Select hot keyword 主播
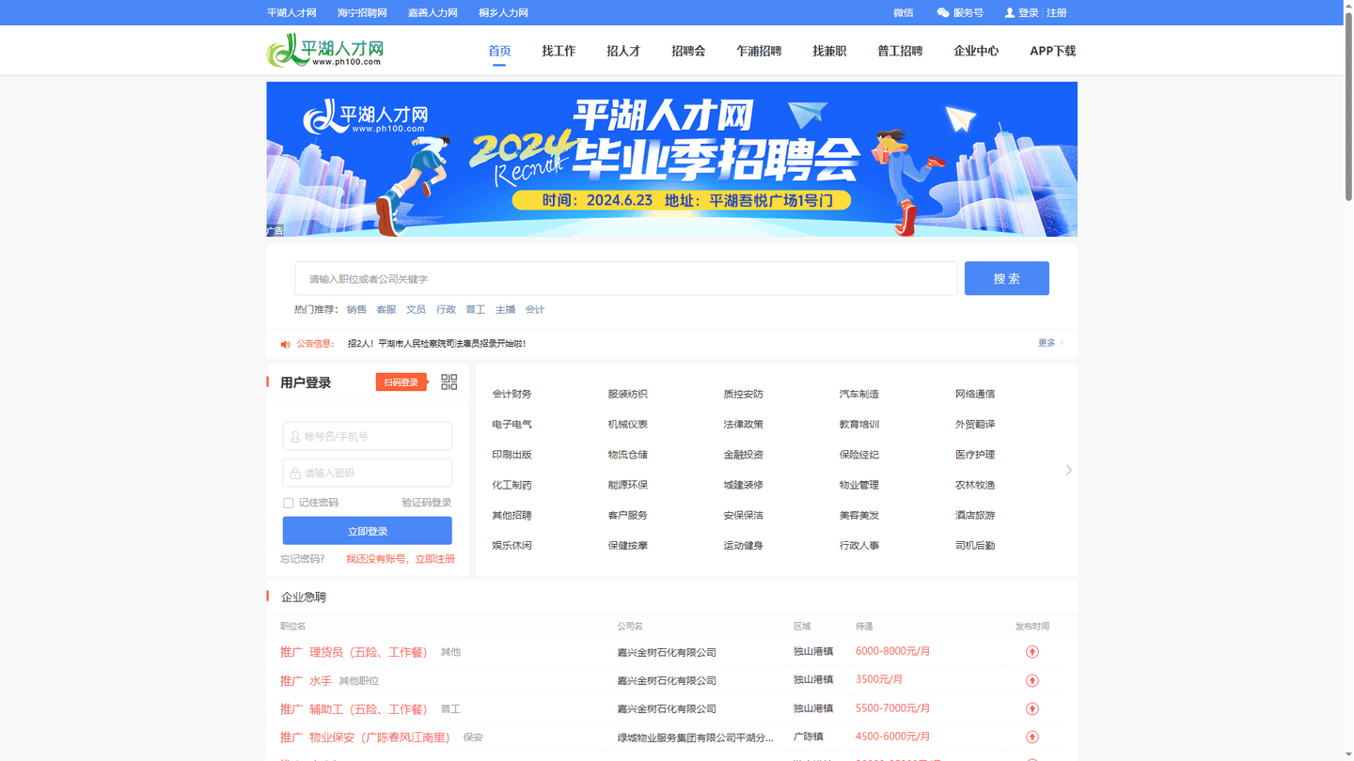This screenshot has width=1354, height=761. coord(505,309)
